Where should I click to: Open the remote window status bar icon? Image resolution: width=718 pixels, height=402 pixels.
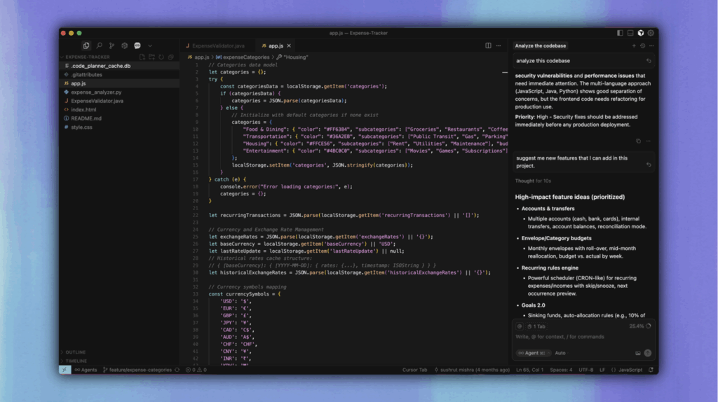[x=65, y=370]
